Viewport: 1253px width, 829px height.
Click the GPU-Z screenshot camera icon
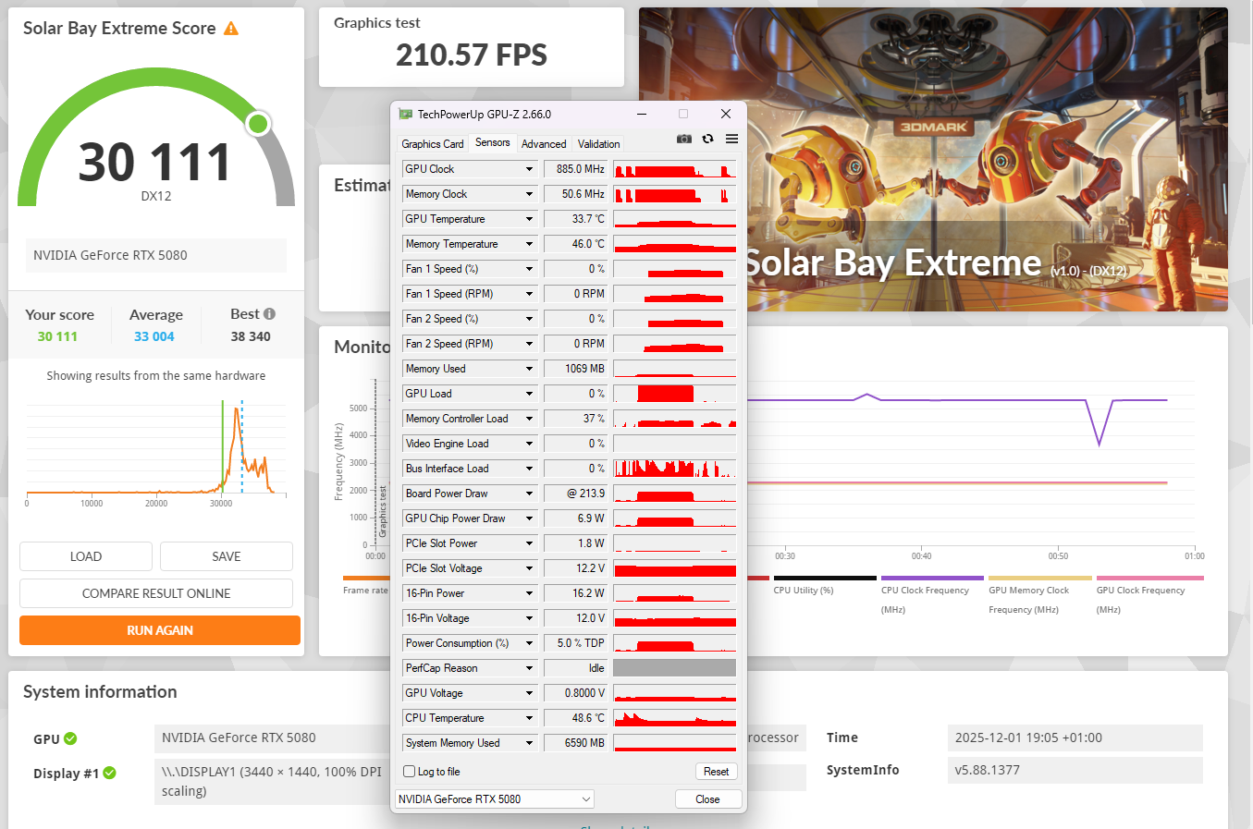(x=683, y=139)
